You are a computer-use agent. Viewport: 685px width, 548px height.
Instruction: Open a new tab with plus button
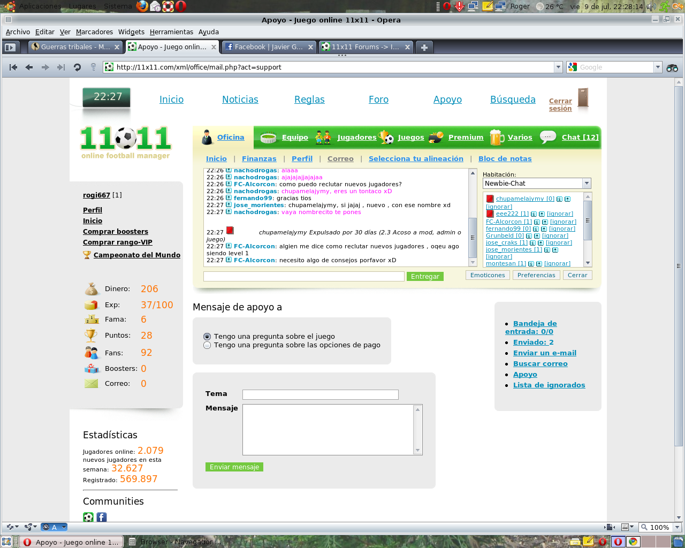[x=424, y=47]
